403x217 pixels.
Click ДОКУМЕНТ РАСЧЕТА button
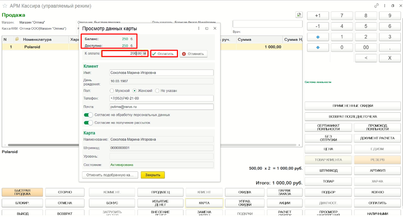tap(377, 138)
